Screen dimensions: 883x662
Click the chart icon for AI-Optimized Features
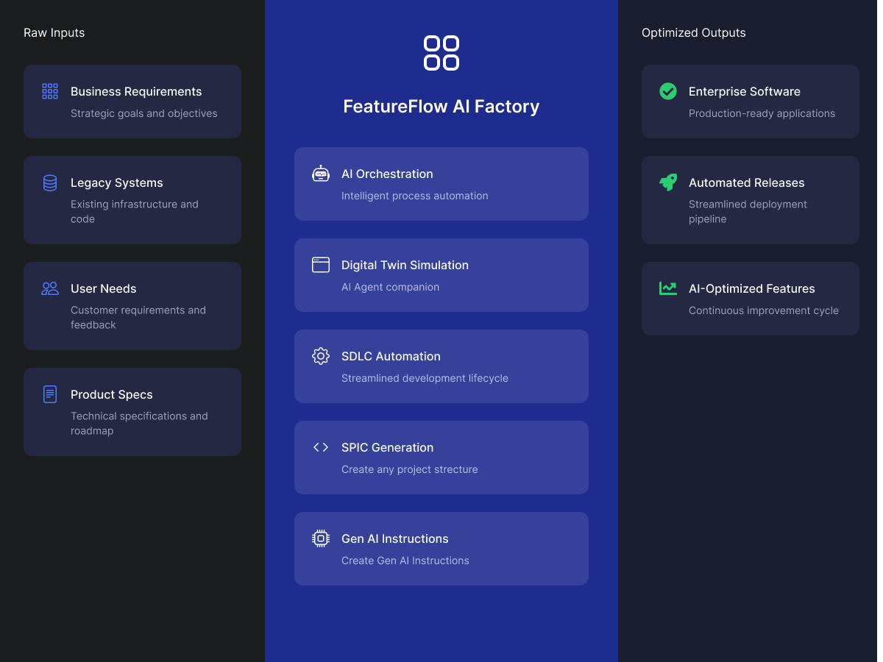click(668, 288)
